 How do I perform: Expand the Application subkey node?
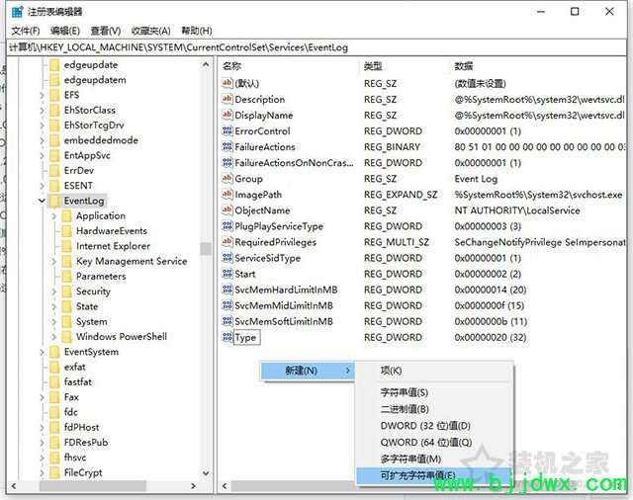click(54, 216)
